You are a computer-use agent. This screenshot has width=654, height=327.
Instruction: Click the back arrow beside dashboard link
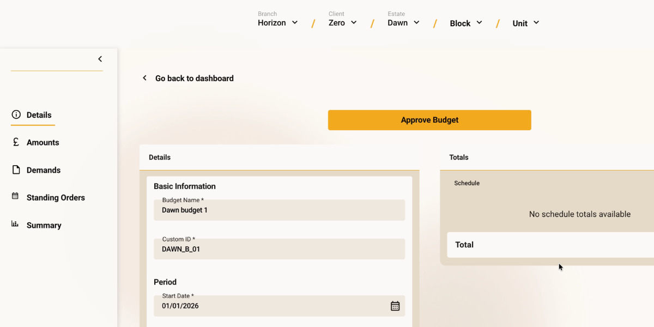[144, 78]
